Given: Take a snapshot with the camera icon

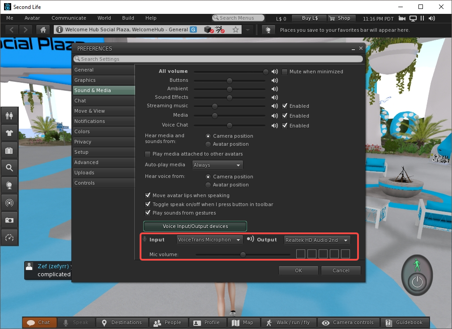Looking at the screenshot, I should [9, 220].
